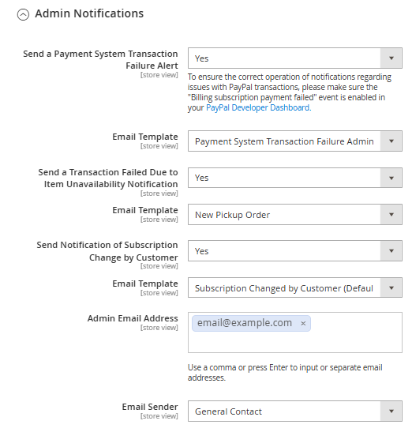Click arrow of Subscription Changed by Customer template
Viewport: 412px width, 432px height.
391,287
